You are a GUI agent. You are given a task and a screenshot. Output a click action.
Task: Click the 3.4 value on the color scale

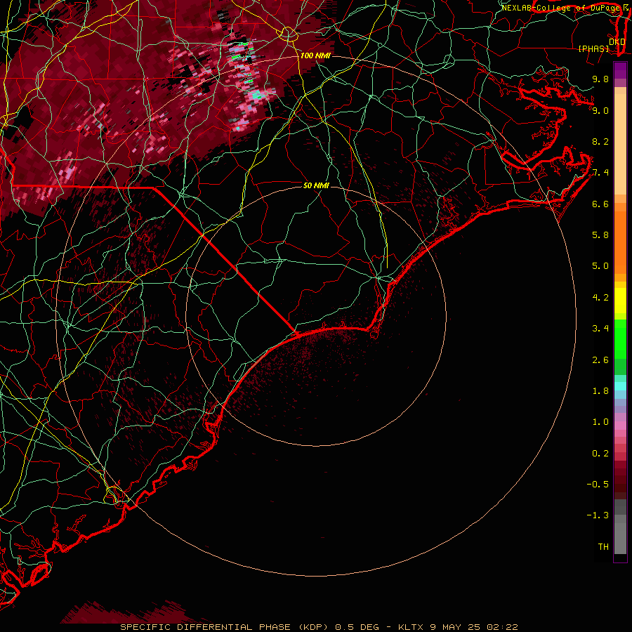pos(600,329)
